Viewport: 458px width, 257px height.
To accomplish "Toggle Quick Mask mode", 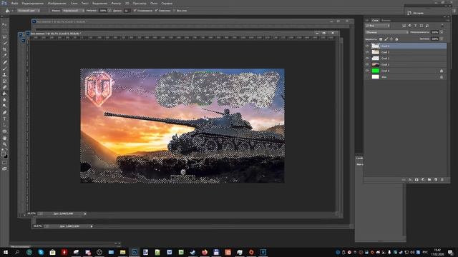I will coord(4,163).
